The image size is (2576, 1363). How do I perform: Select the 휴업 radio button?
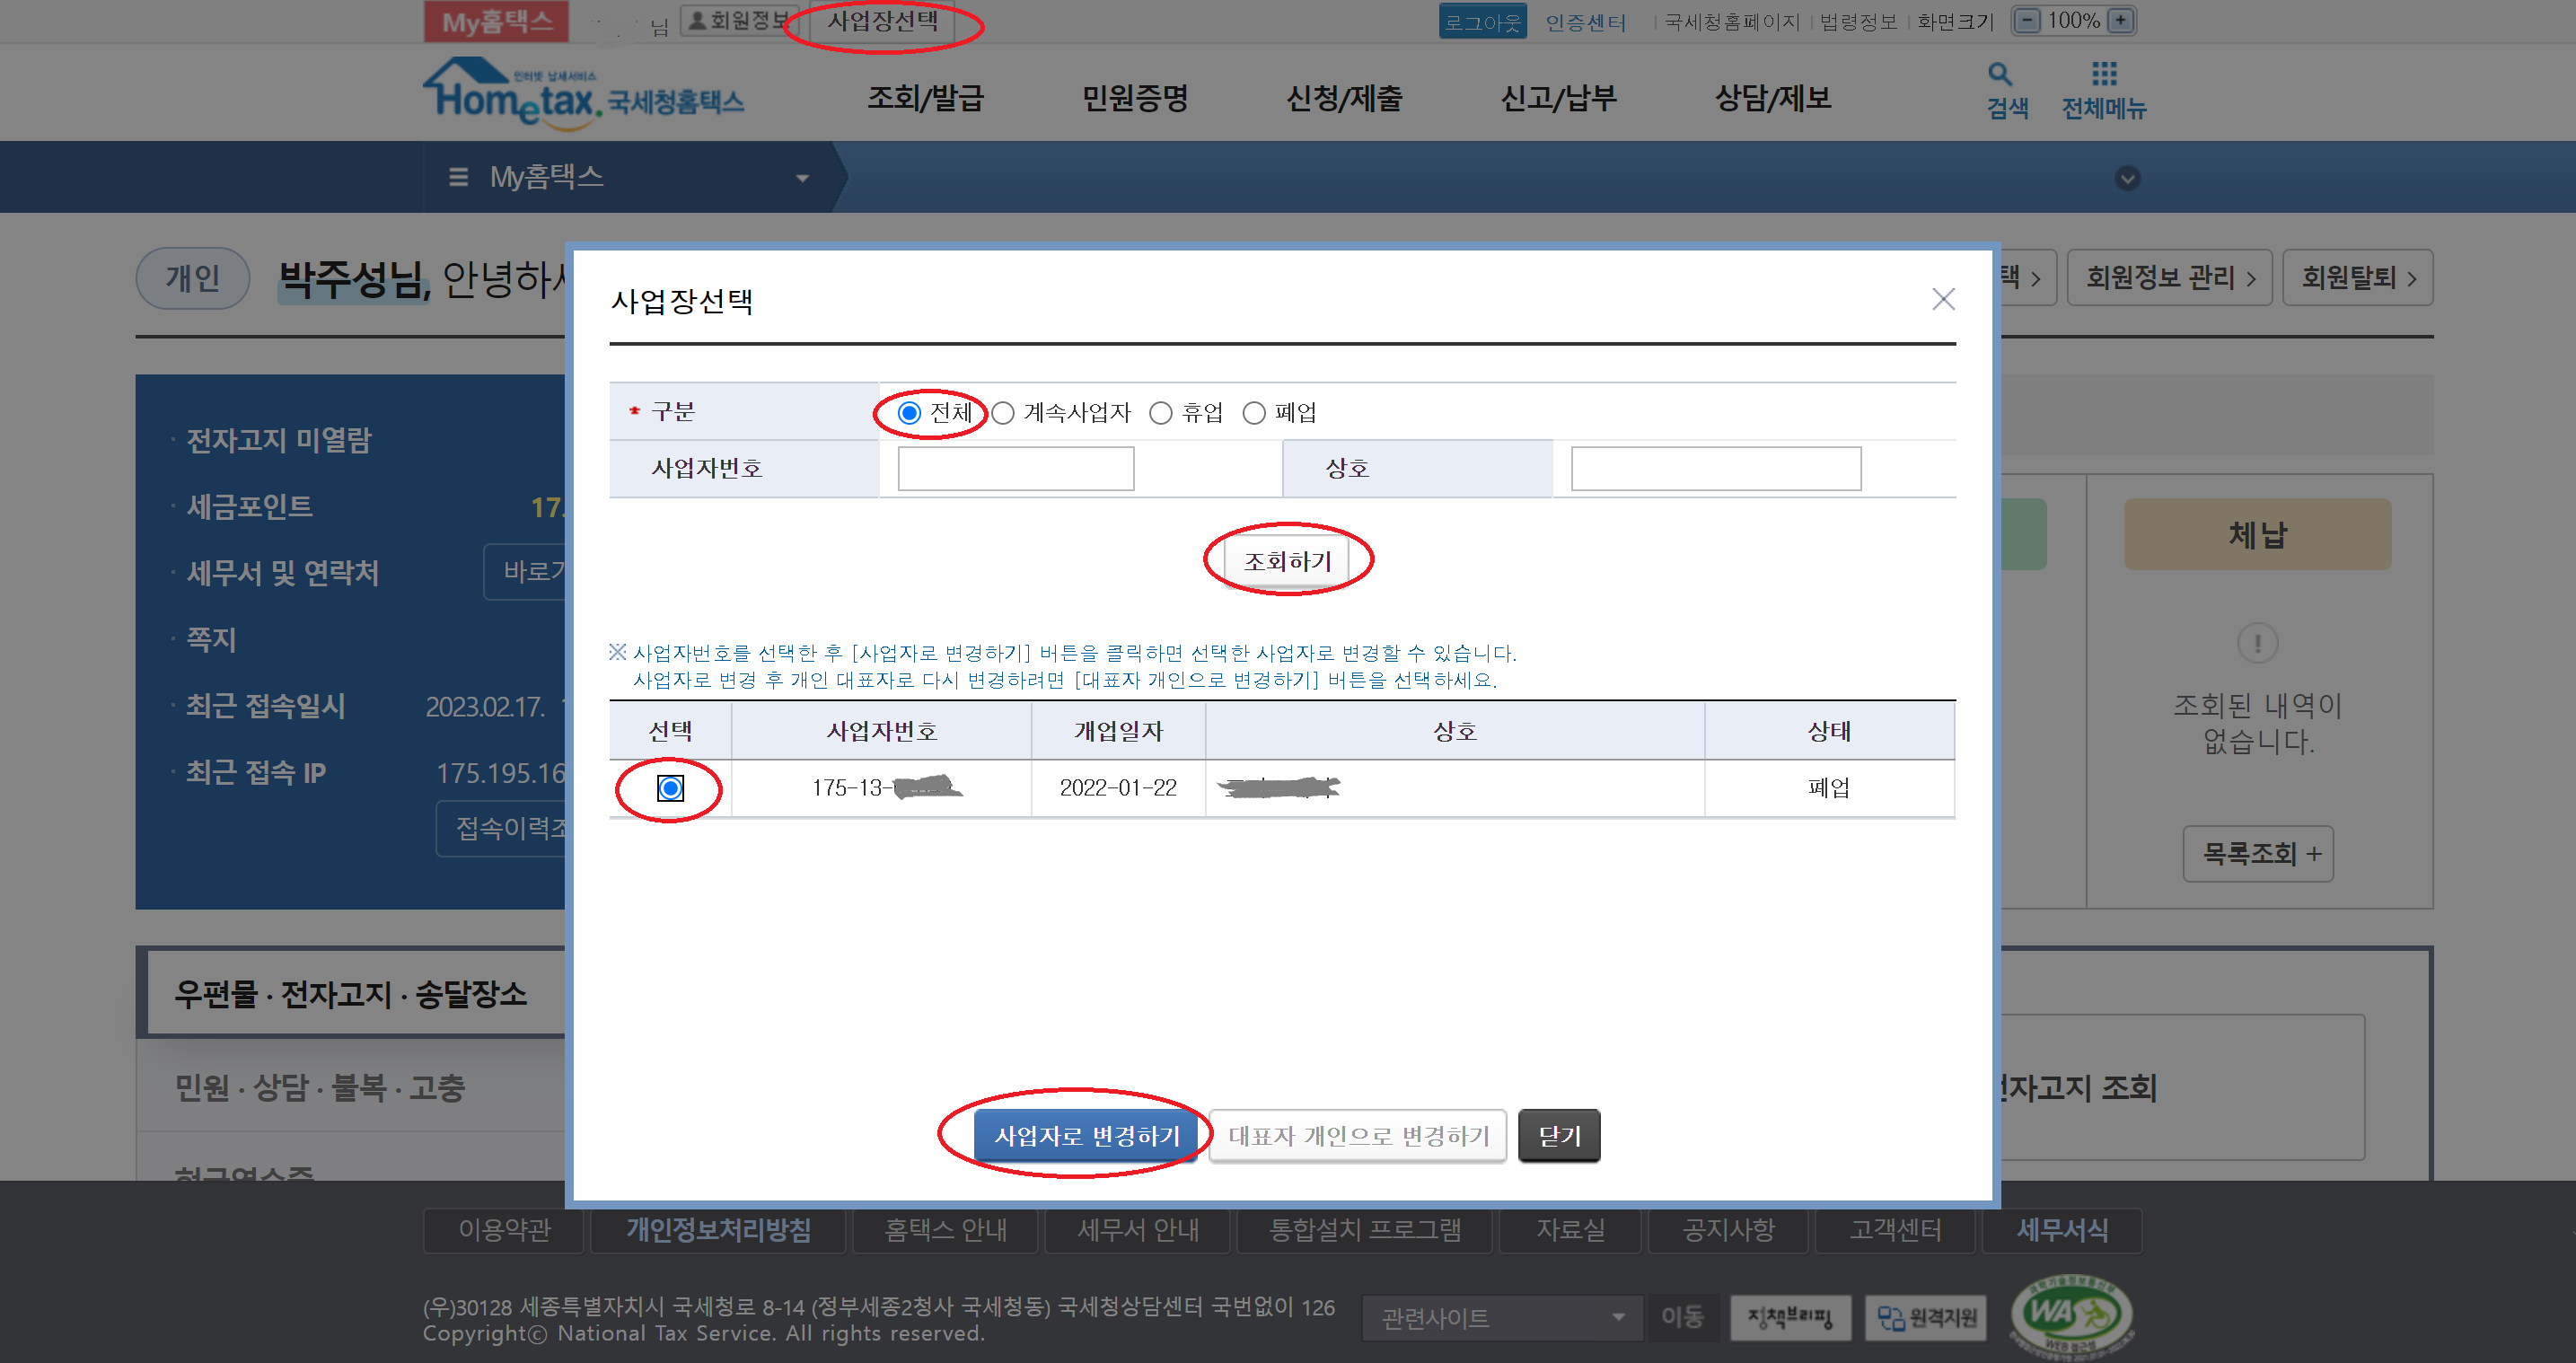pyautogui.click(x=1160, y=413)
